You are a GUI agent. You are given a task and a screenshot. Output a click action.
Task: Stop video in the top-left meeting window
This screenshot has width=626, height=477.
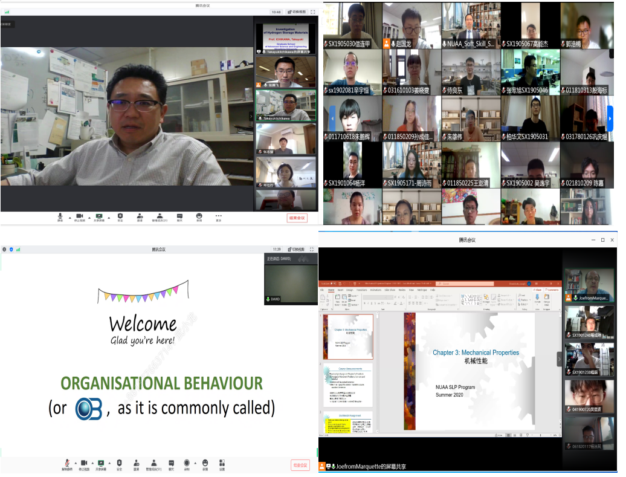79,217
